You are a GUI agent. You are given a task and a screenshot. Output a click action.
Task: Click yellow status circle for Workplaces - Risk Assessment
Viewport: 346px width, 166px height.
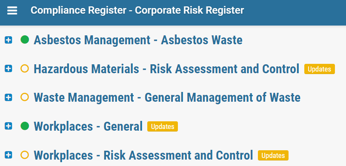tap(25, 155)
